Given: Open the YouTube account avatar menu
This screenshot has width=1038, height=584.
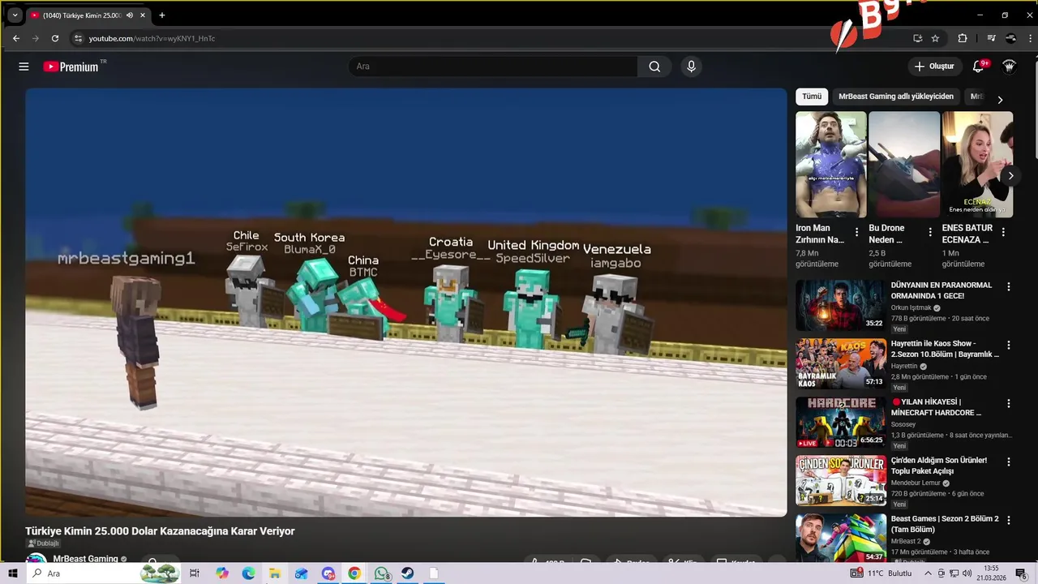Looking at the screenshot, I should click(1009, 67).
